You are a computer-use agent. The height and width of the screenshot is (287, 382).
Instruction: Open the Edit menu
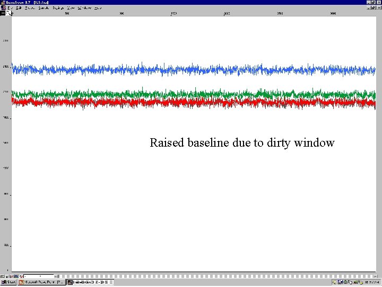click(19, 8)
